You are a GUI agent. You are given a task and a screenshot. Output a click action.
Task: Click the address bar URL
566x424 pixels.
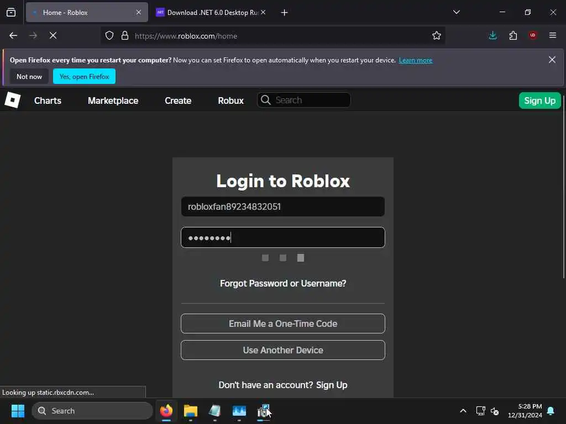tap(186, 36)
